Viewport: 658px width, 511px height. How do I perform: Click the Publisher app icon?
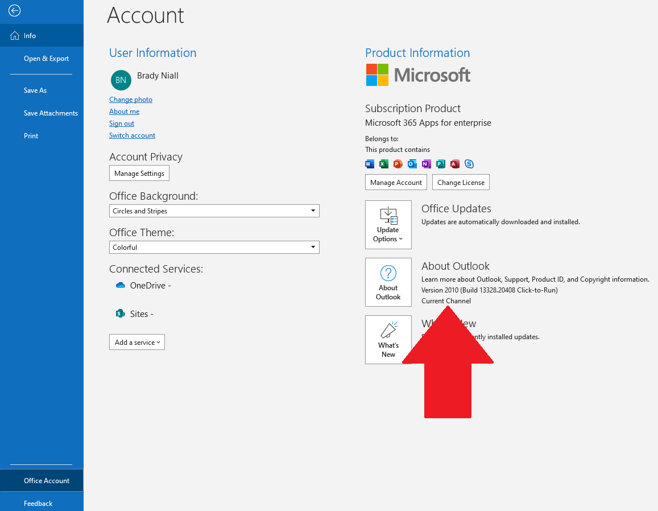(441, 164)
